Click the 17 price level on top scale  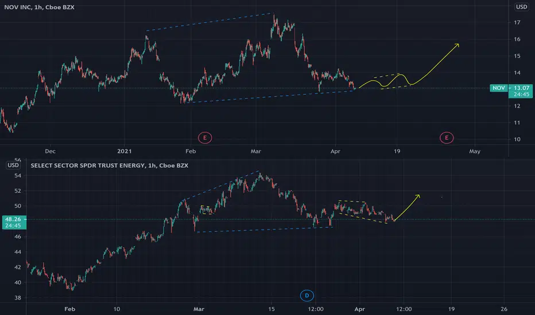[x=517, y=22]
